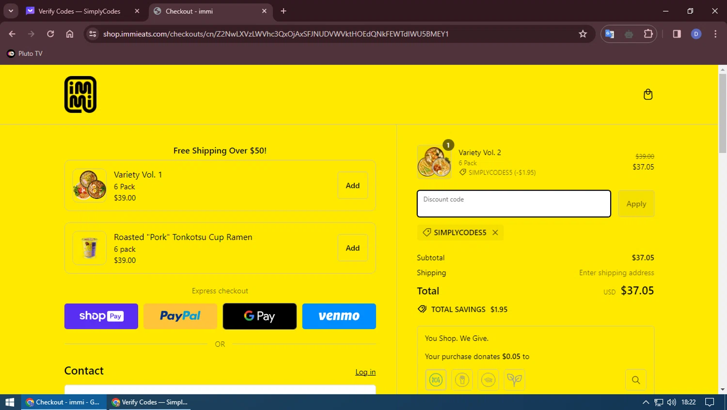Click the Variety Vol. 2 product thumbnail

tap(434, 162)
